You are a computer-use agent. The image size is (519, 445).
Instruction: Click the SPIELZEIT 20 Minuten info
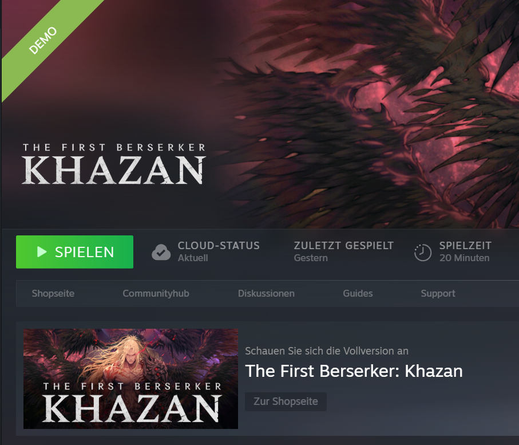pos(465,251)
